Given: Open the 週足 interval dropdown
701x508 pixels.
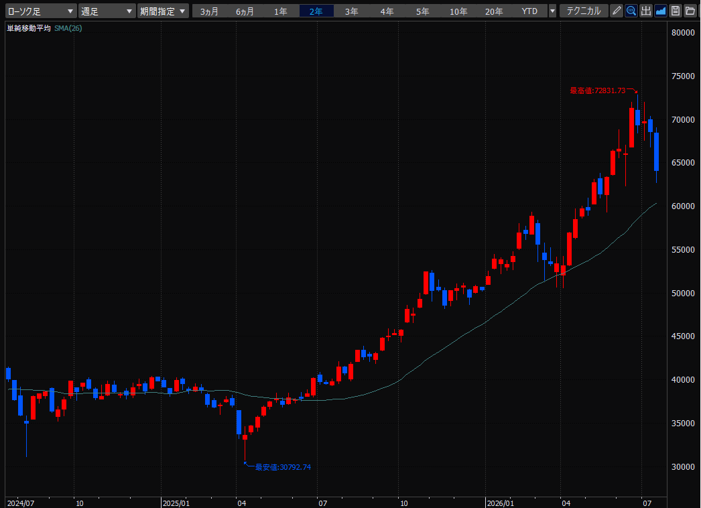Looking at the screenshot, I should point(107,11).
